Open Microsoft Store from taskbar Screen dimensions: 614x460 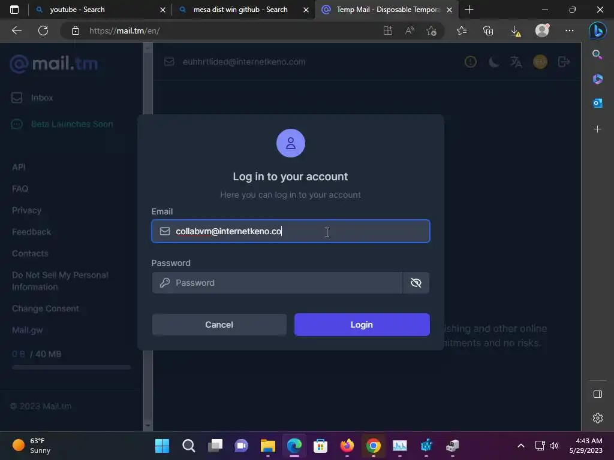(320, 446)
